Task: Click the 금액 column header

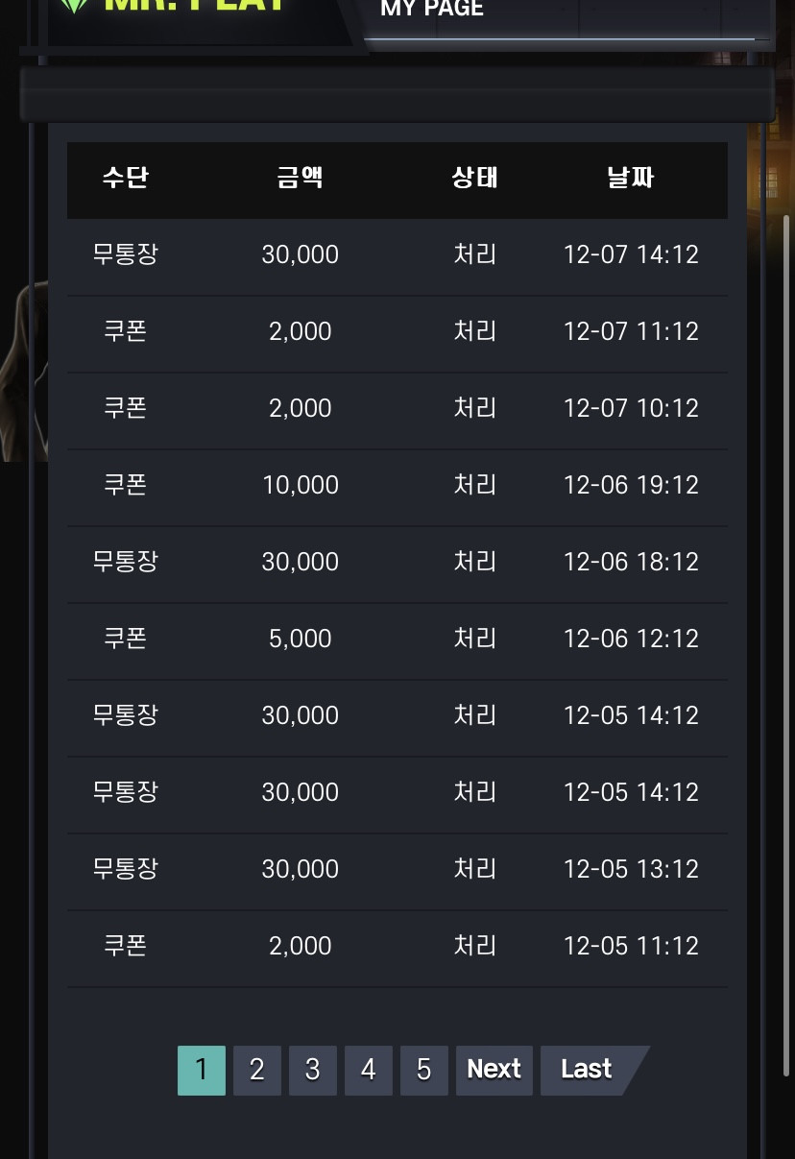Action: coord(301,178)
